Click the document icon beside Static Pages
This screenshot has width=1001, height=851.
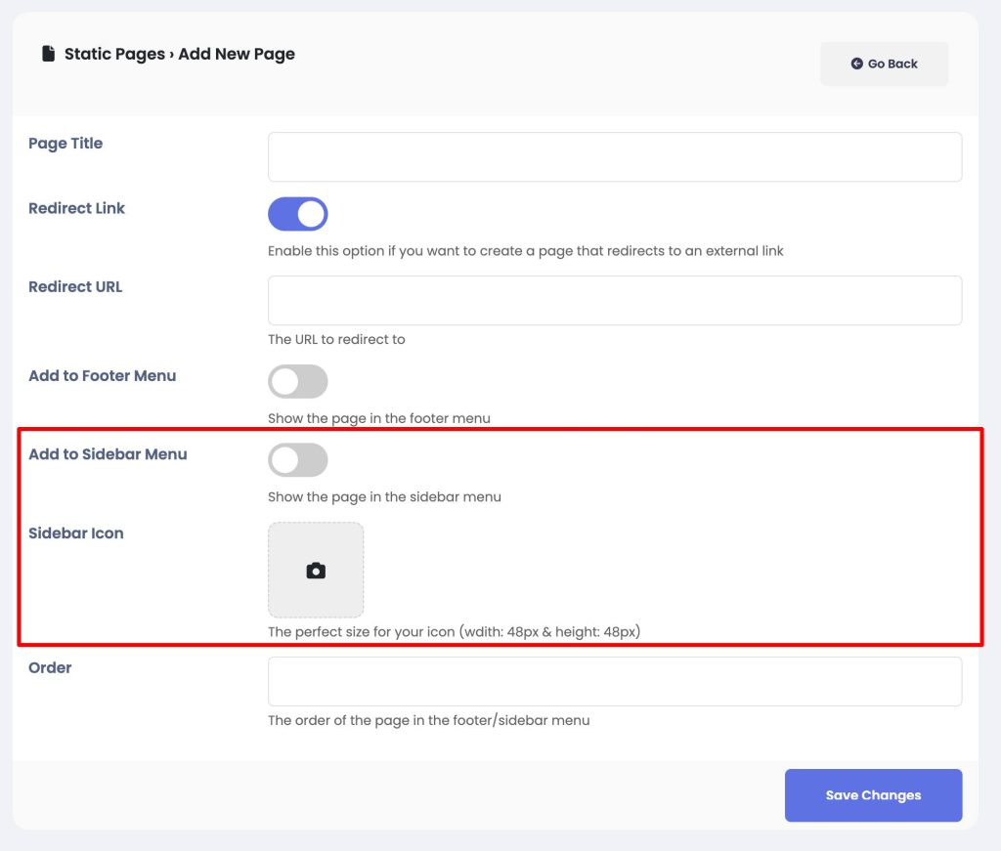[x=48, y=54]
